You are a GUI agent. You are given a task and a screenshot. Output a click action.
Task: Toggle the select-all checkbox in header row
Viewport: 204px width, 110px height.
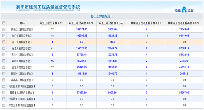pyautogui.click(x=3, y=23)
